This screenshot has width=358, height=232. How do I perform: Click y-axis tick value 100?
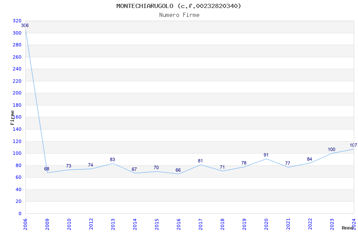(x=17, y=153)
